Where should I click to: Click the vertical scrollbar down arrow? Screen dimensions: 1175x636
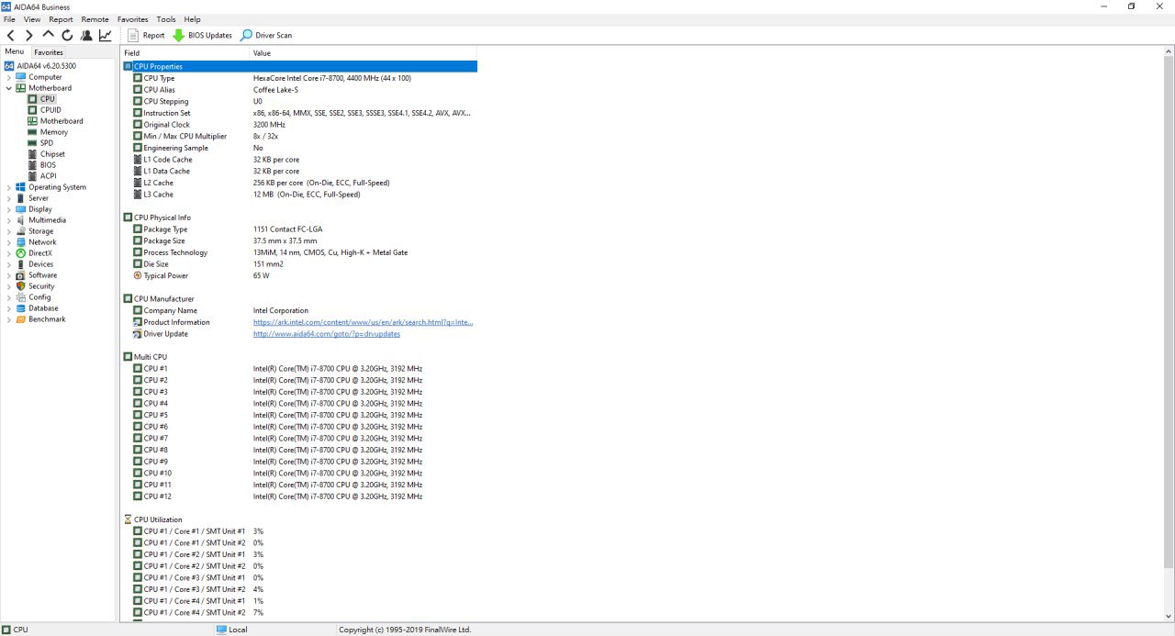pos(1169,616)
